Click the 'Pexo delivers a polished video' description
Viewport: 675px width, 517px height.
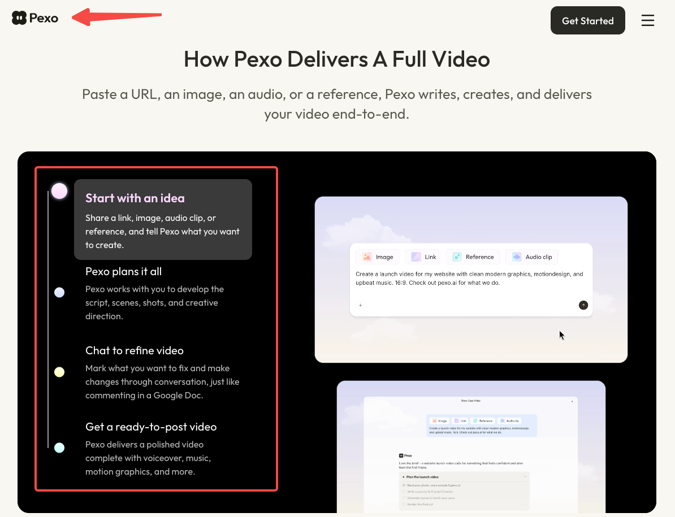pyautogui.click(x=148, y=458)
